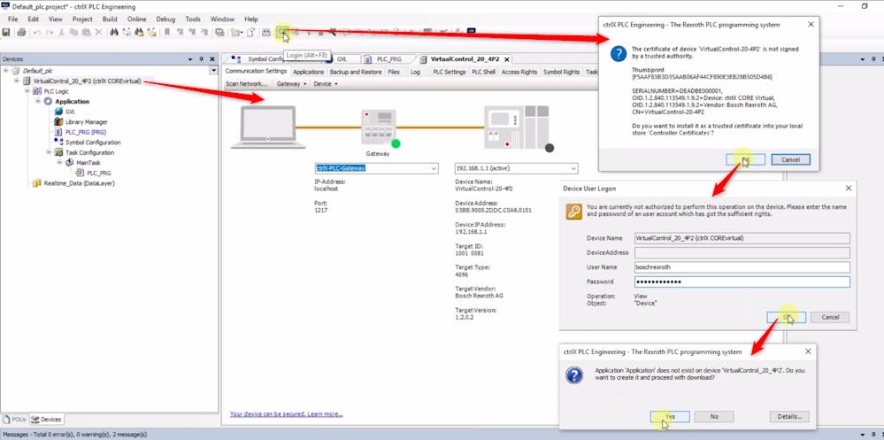
Task: Collapse the PLC Logic tree node
Action: pyautogui.click(x=27, y=91)
